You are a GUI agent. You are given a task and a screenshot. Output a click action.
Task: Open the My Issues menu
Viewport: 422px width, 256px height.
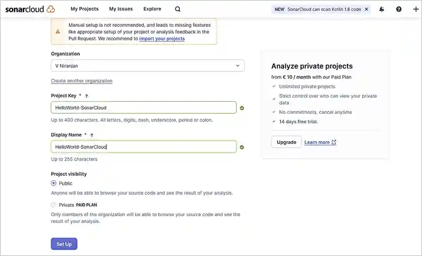(121, 9)
